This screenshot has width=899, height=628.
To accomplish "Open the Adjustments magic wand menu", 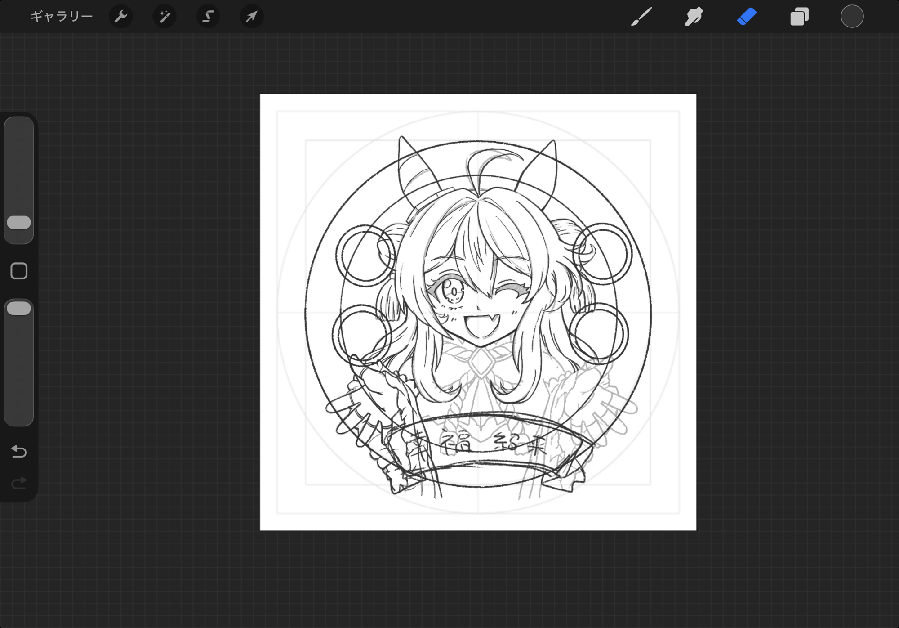I will [x=164, y=17].
